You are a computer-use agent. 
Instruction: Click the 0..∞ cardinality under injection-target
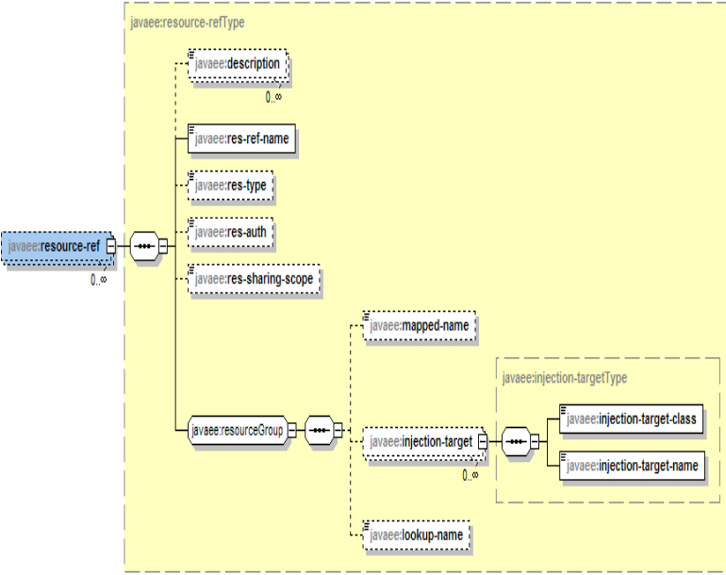click(x=470, y=475)
